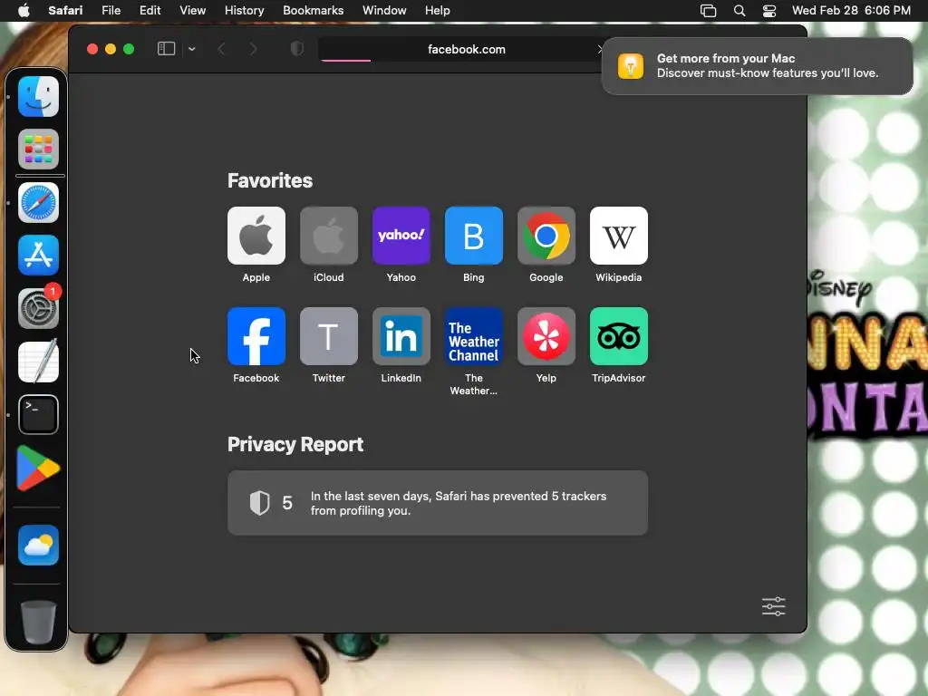
Task: Open the Window menu
Action: point(384,11)
